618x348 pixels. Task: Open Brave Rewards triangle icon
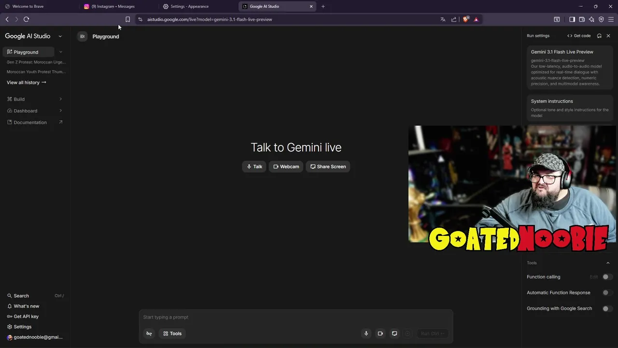click(x=476, y=19)
